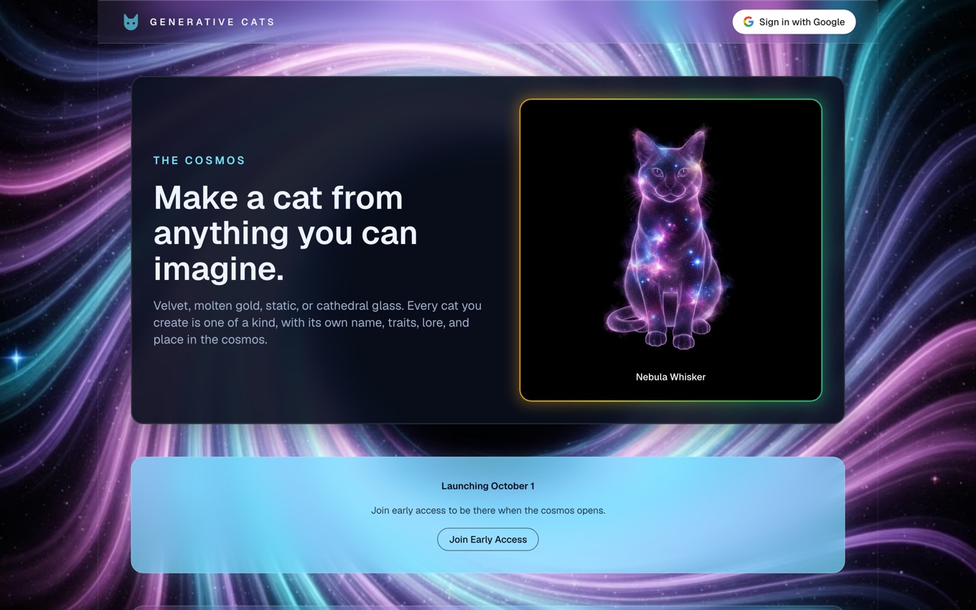Click "THE COSMOS" label
This screenshot has height=610, width=976.
point(200,160)
